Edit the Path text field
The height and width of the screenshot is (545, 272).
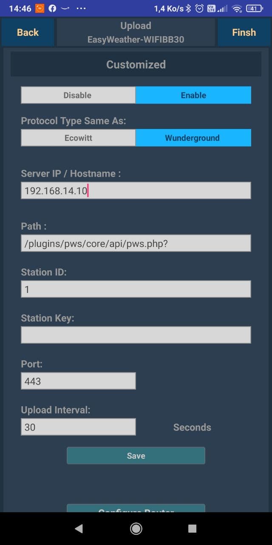click(136, 243)
